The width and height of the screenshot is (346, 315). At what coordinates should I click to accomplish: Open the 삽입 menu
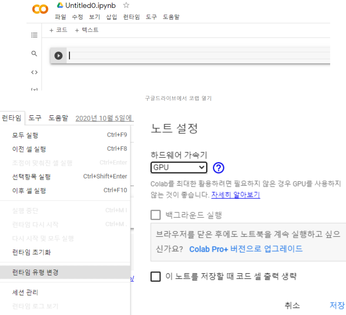coord(111,17)
